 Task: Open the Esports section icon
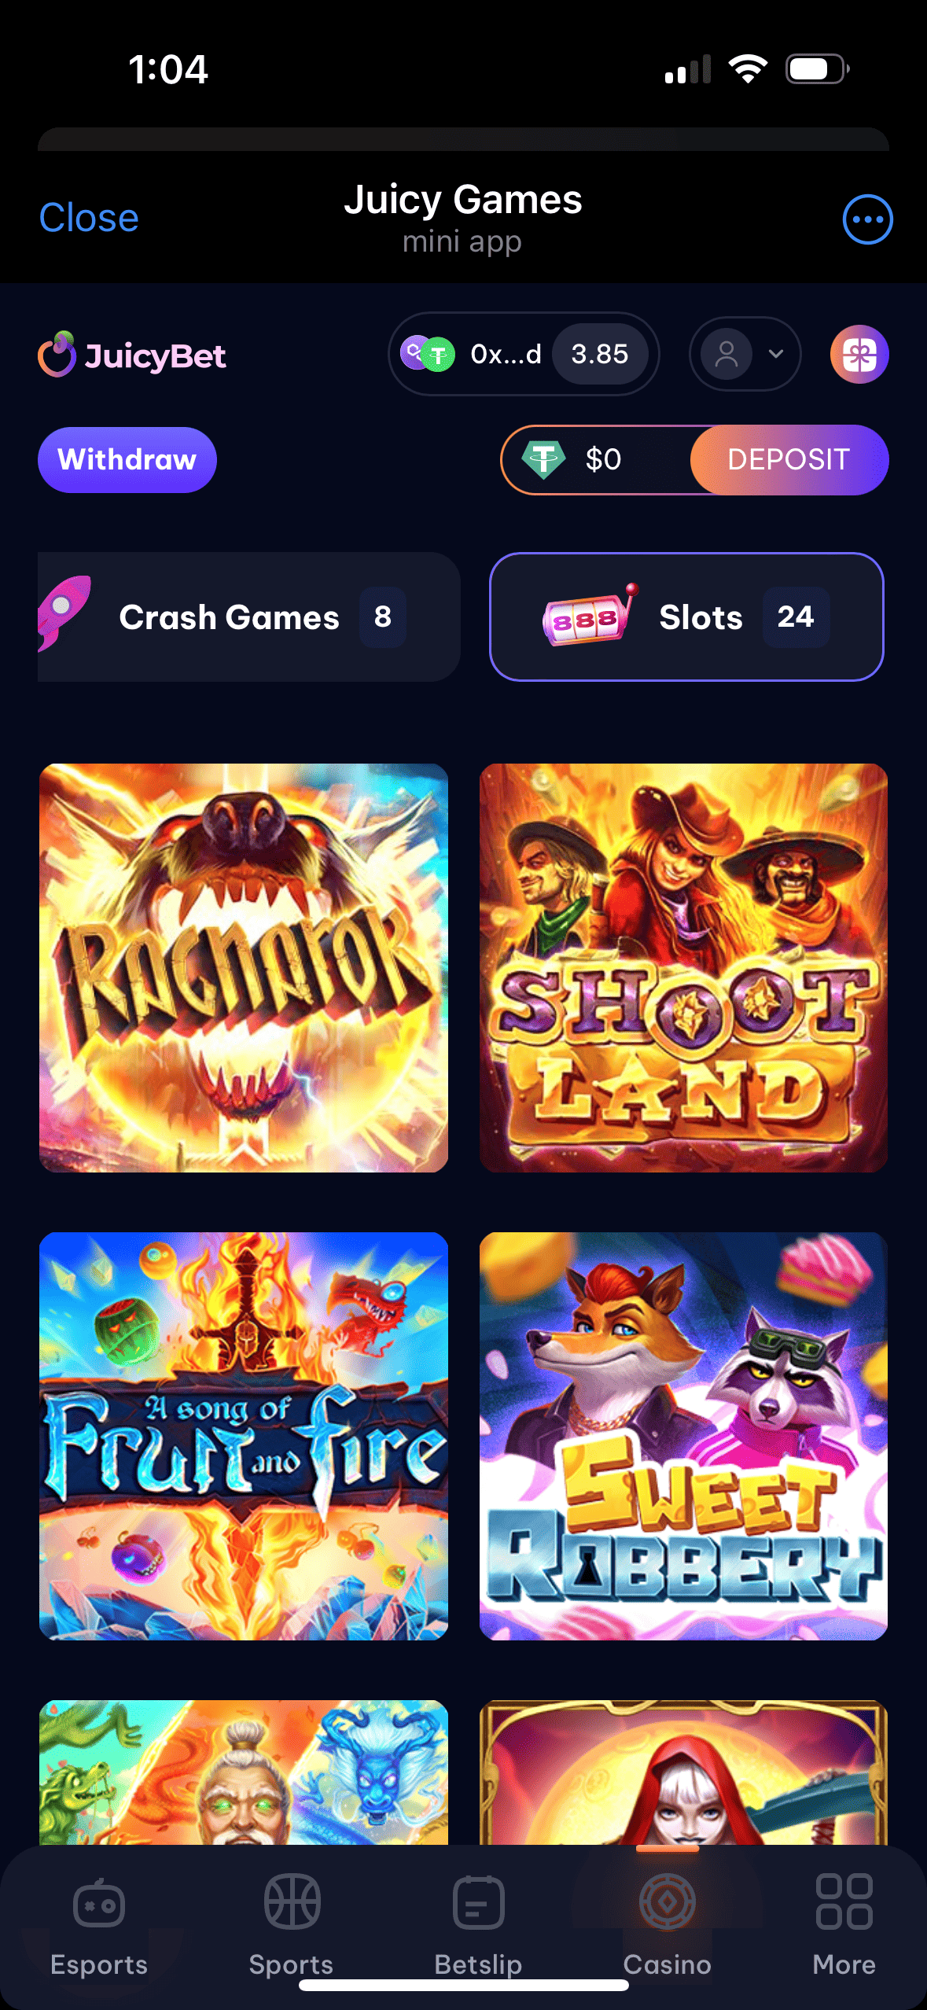[99, 1902]
